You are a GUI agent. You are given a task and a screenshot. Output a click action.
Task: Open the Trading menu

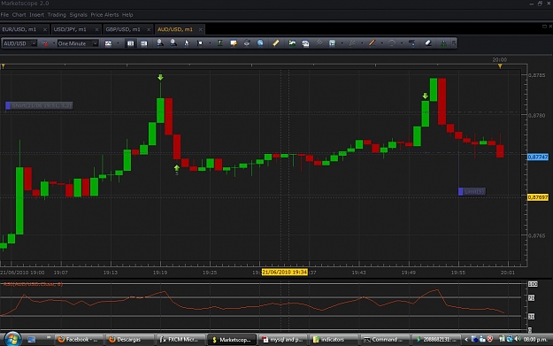click(57, 15)
